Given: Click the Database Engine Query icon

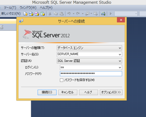Looking at the screenshot, I should [x=25, y=14].
